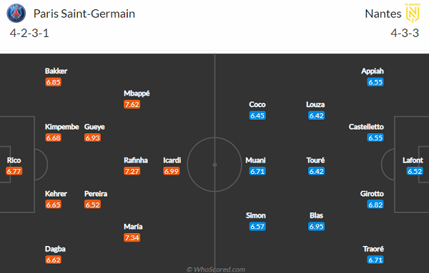Select Rafinha's 7.27 rating badge

pyautogui.click(x=132, y=171)
